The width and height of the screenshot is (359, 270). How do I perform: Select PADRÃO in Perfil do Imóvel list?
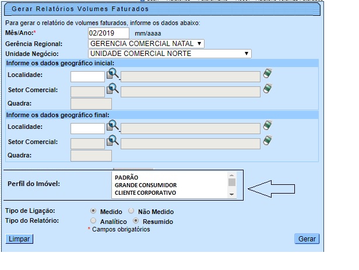pos(126,177)
